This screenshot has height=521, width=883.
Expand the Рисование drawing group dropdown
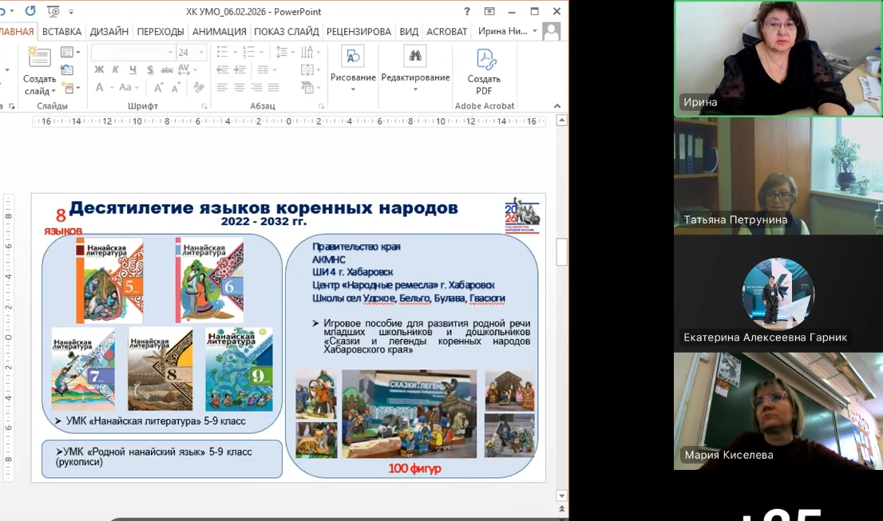pyautogui.click(x=353, y=89)
